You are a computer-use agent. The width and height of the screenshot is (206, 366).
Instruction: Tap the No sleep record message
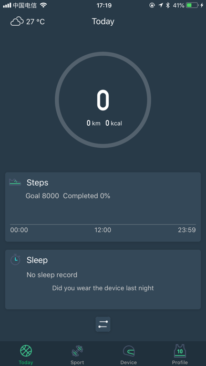click(x=52, y=274)
